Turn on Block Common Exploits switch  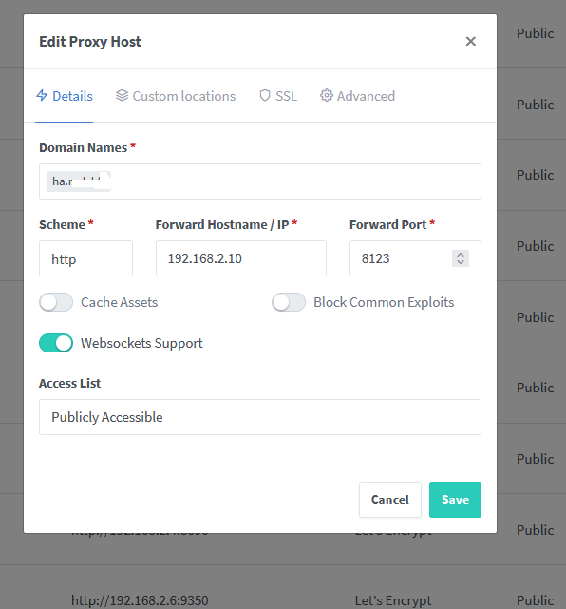[289, 302]
